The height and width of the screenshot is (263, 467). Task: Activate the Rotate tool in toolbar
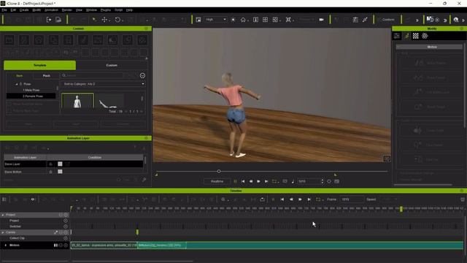click(117, 20)
